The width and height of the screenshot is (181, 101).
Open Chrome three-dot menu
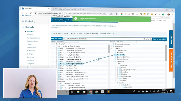click(x=172, y=14)
